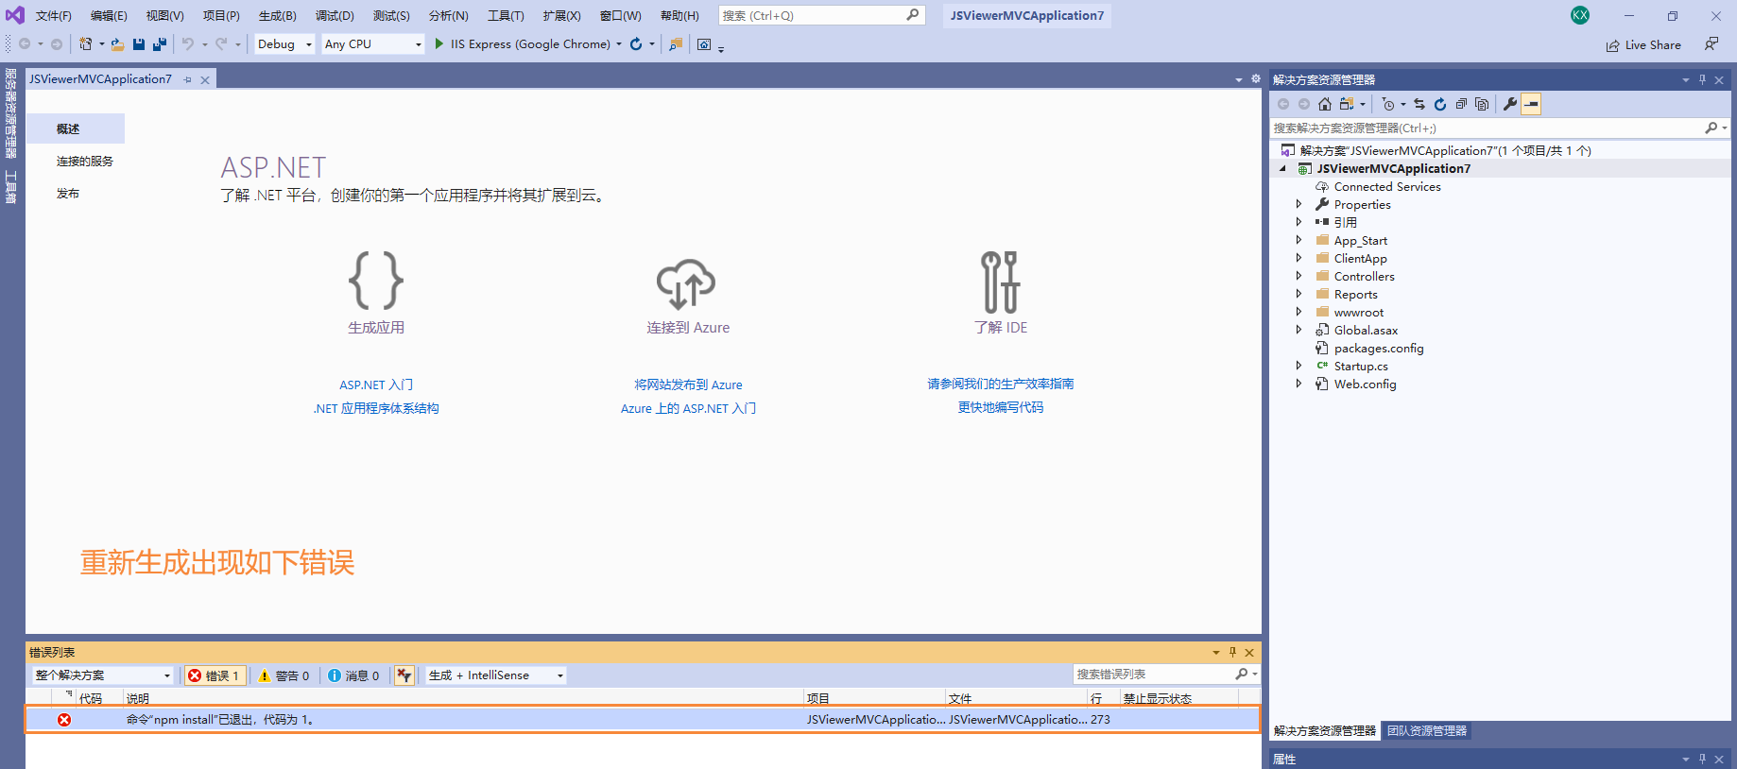Click Sync with Active Document icon

pos(1419,104)
